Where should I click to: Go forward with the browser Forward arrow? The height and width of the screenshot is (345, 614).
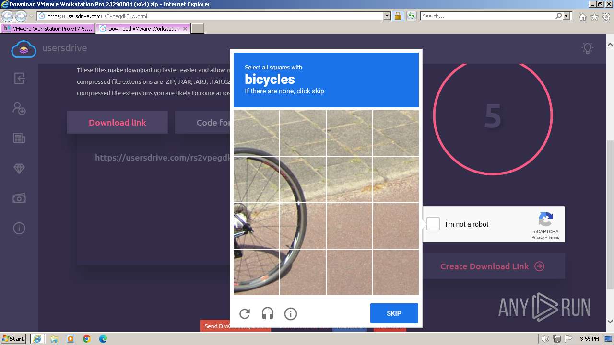pyautogui.click(x=21, y=16)
